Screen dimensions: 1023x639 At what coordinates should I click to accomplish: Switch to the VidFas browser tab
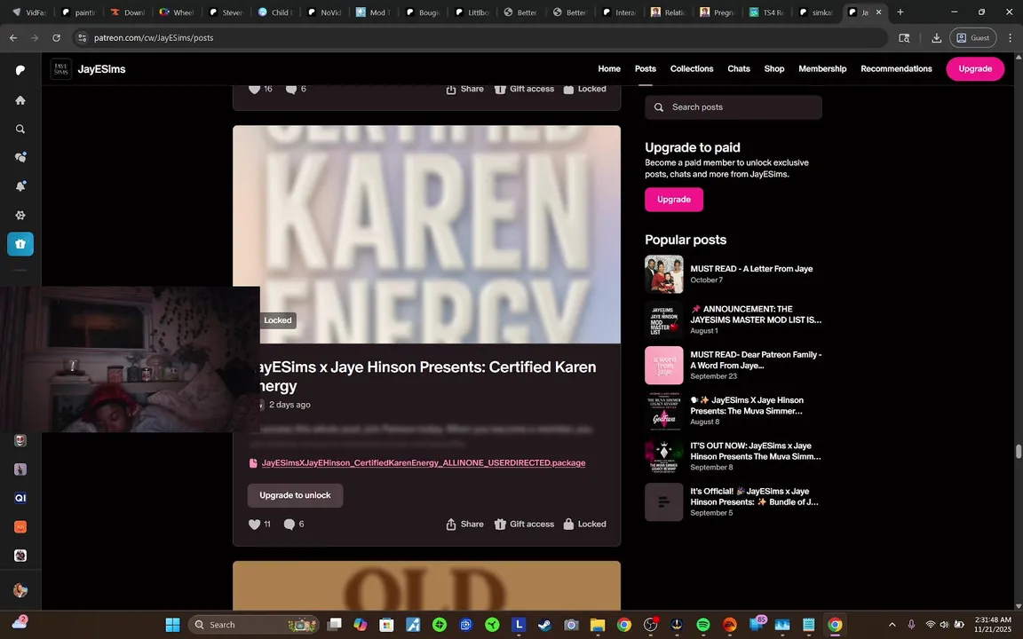click(x=30, y=12)
